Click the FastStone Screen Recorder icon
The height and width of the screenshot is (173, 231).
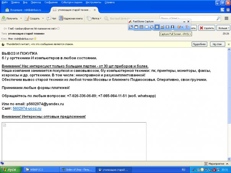(173, 27)
